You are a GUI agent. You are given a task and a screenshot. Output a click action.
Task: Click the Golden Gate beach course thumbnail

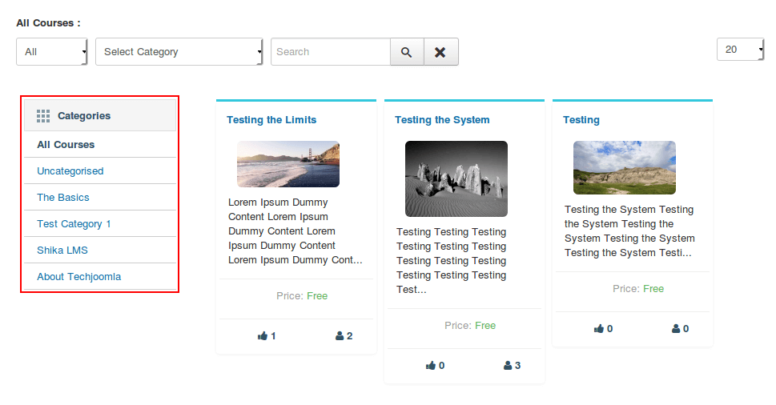tap(288, 164)
